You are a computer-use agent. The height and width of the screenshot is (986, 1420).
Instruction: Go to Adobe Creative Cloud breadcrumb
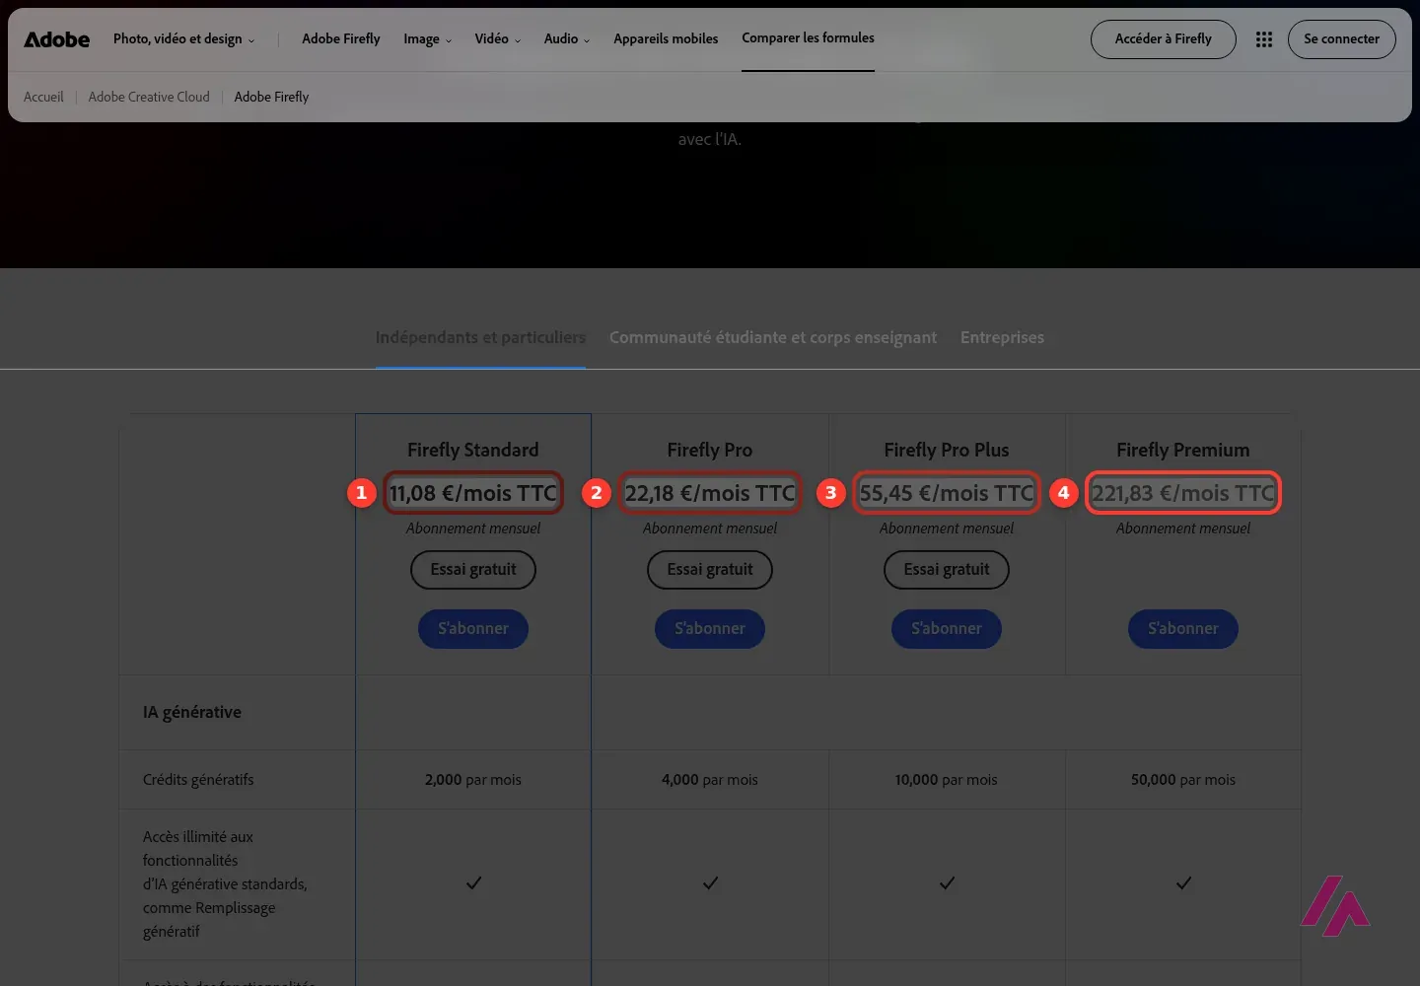149,97
